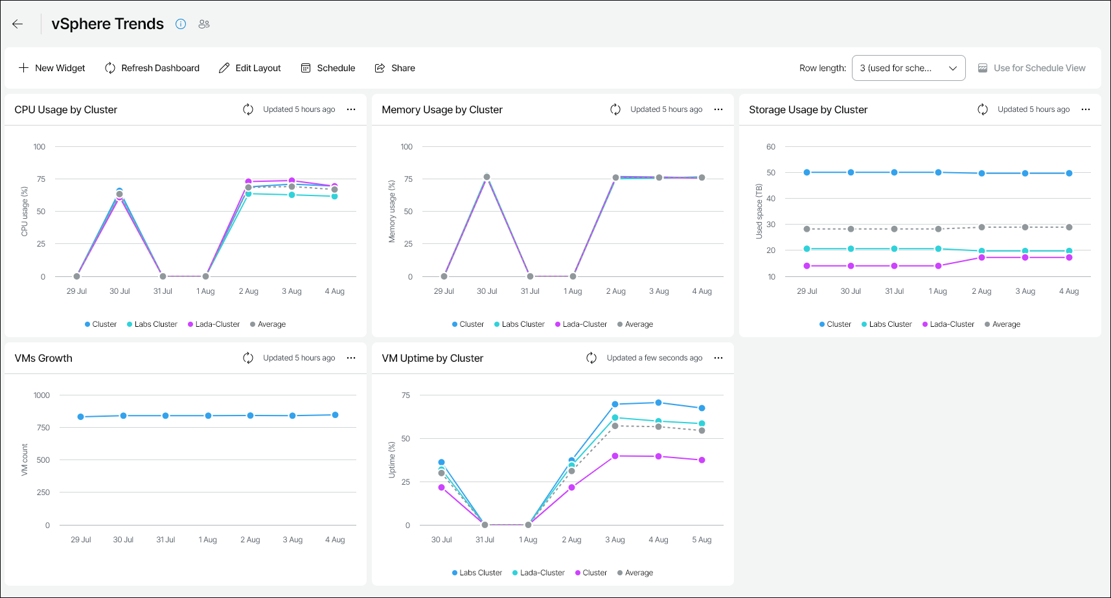
Task: Click Refresh Dashboard
Action: [152, 68]
